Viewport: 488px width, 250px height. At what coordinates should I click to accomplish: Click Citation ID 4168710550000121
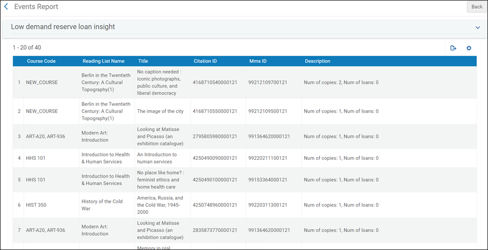[215, 111]
